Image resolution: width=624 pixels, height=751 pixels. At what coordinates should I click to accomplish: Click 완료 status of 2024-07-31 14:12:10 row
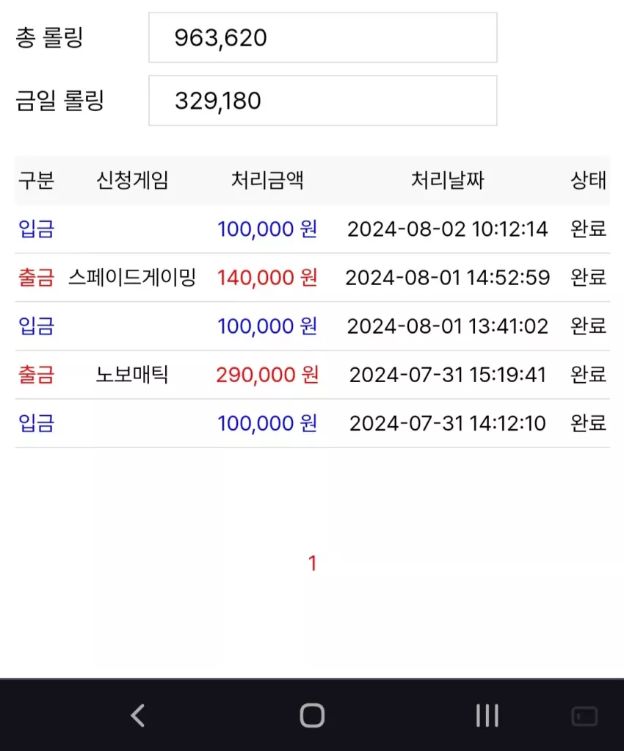(589, 423)
